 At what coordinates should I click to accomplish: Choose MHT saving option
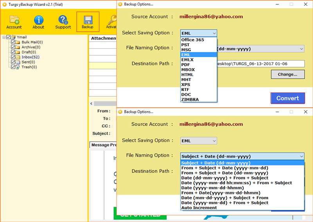(199, 80)
